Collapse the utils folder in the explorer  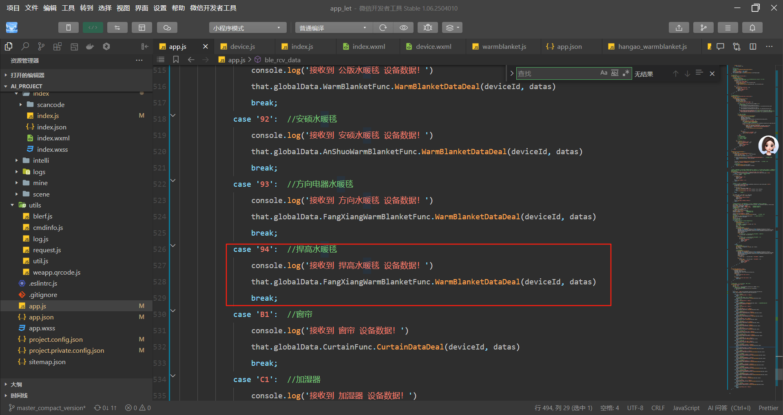pyautogui.click(x=13, y=205)
